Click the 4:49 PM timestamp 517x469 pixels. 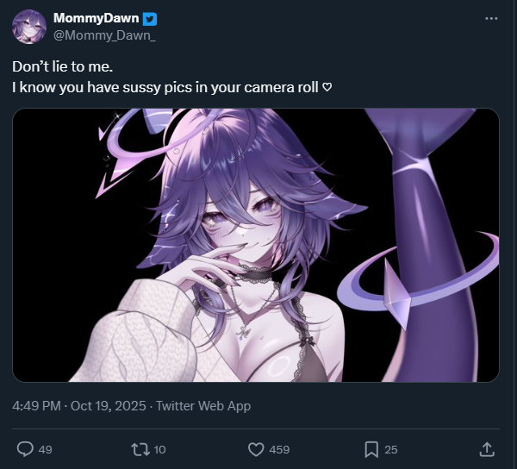tap(36, 406)
